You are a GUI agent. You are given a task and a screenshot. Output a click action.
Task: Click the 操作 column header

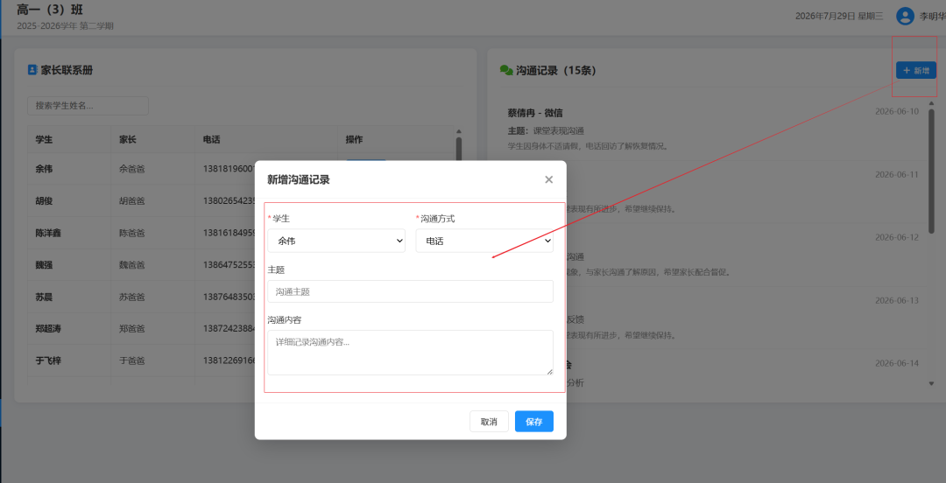coord(354,139)
